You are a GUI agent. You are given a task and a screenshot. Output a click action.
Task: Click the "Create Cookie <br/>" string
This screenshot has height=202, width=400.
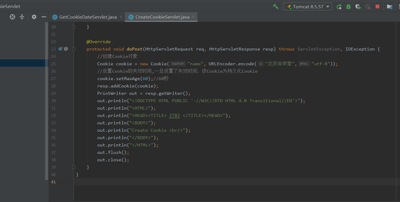(157, 130)
